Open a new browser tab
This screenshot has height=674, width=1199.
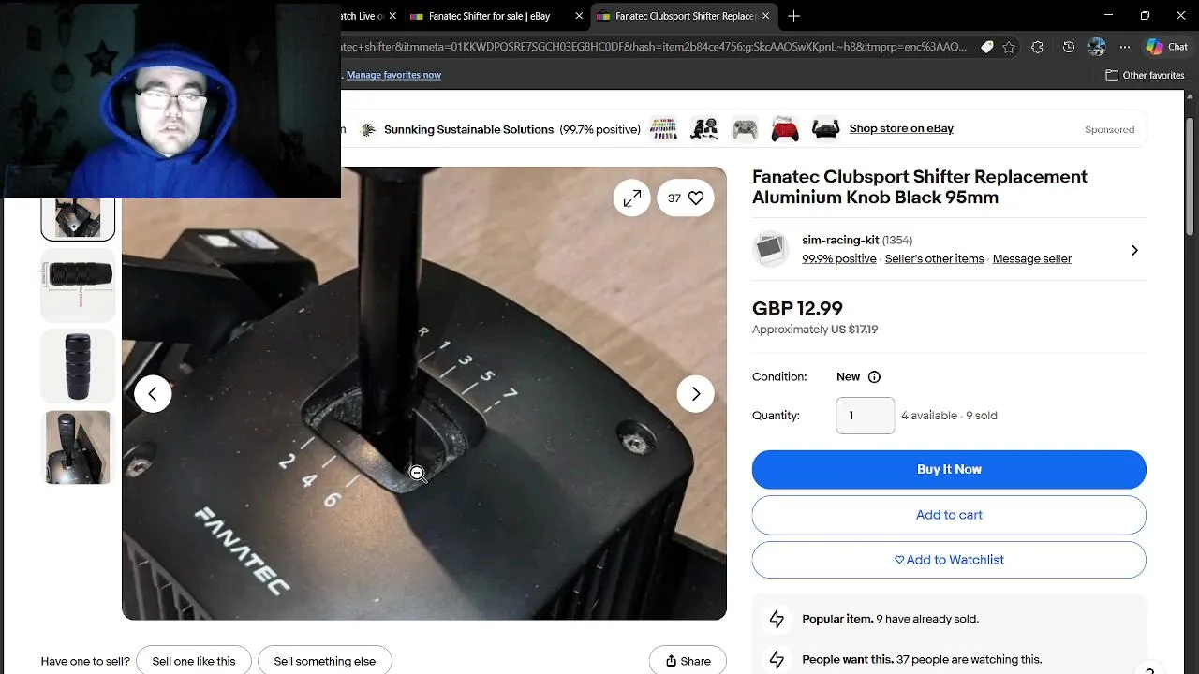click(x=793, y=16)
